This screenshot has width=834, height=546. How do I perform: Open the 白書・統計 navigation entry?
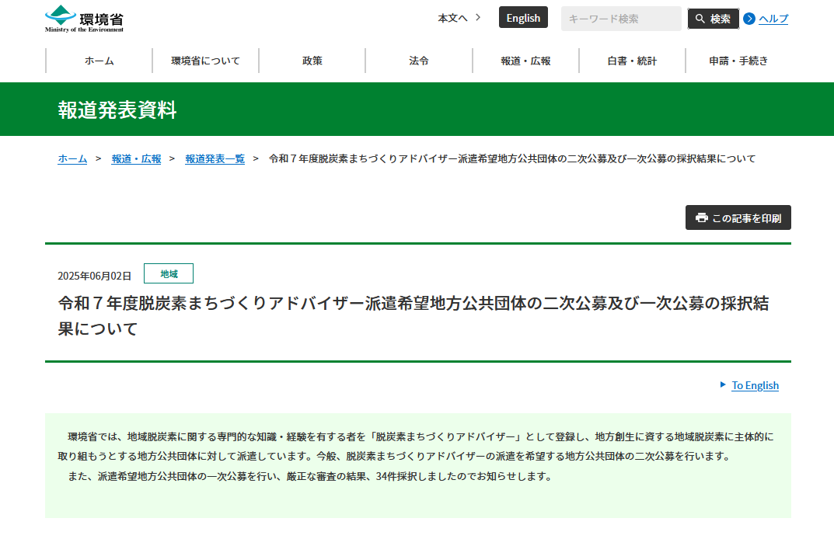click(631, 60)
